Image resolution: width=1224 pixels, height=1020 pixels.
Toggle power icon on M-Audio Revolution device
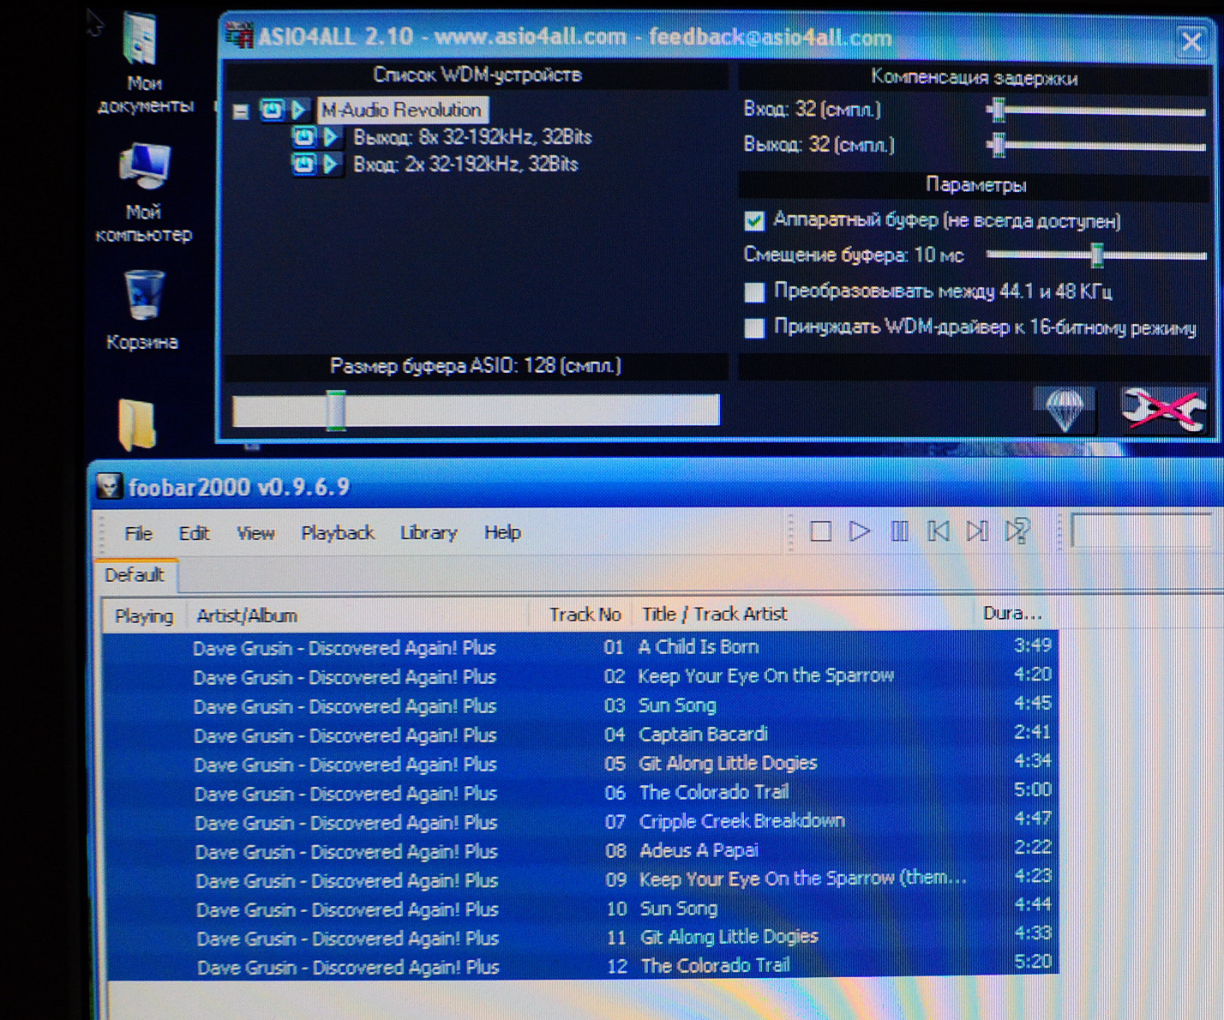point(272,110)
